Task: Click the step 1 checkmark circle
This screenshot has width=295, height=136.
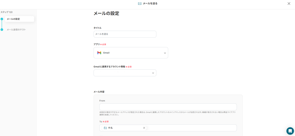Action: point(2,19)
